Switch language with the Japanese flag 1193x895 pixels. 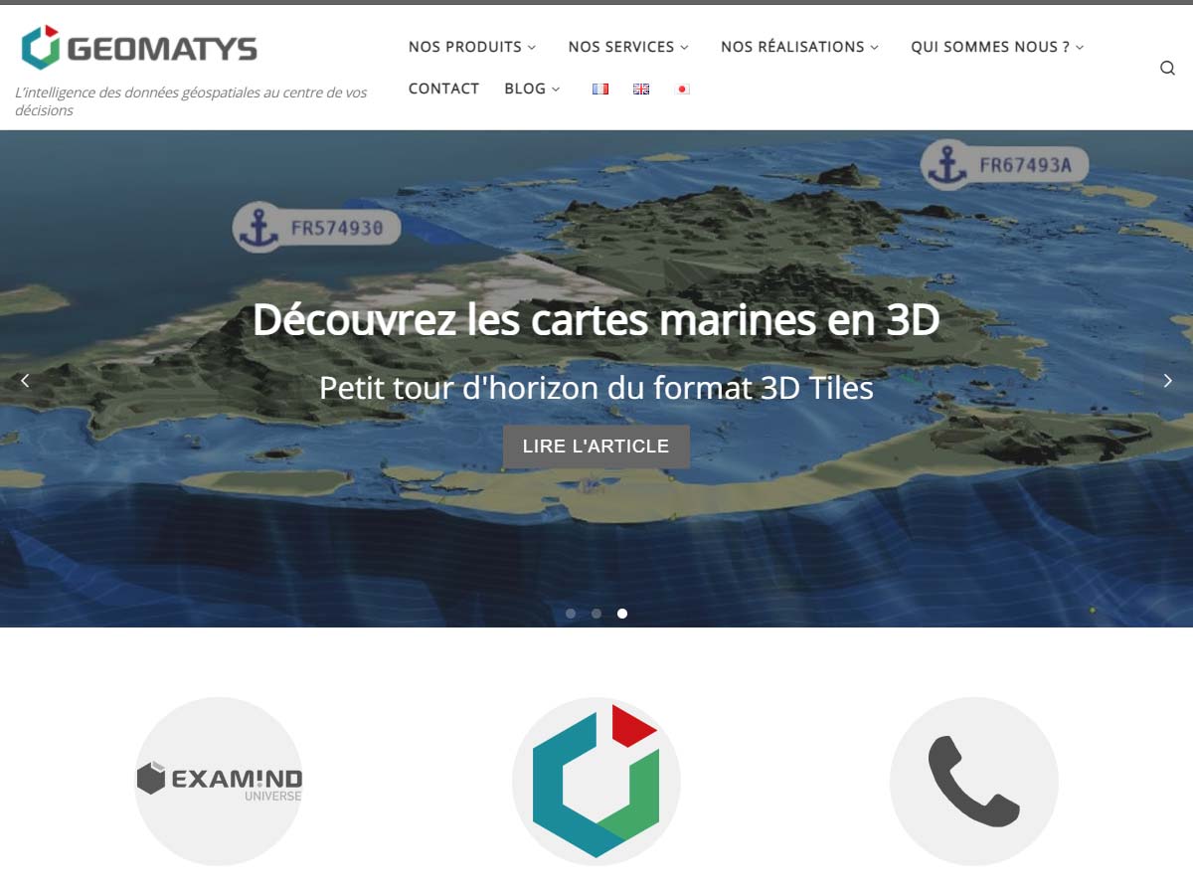coord(682,89)
